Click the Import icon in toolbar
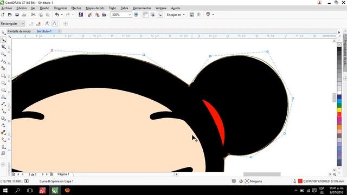347x195 pixels. coord(90,15)
